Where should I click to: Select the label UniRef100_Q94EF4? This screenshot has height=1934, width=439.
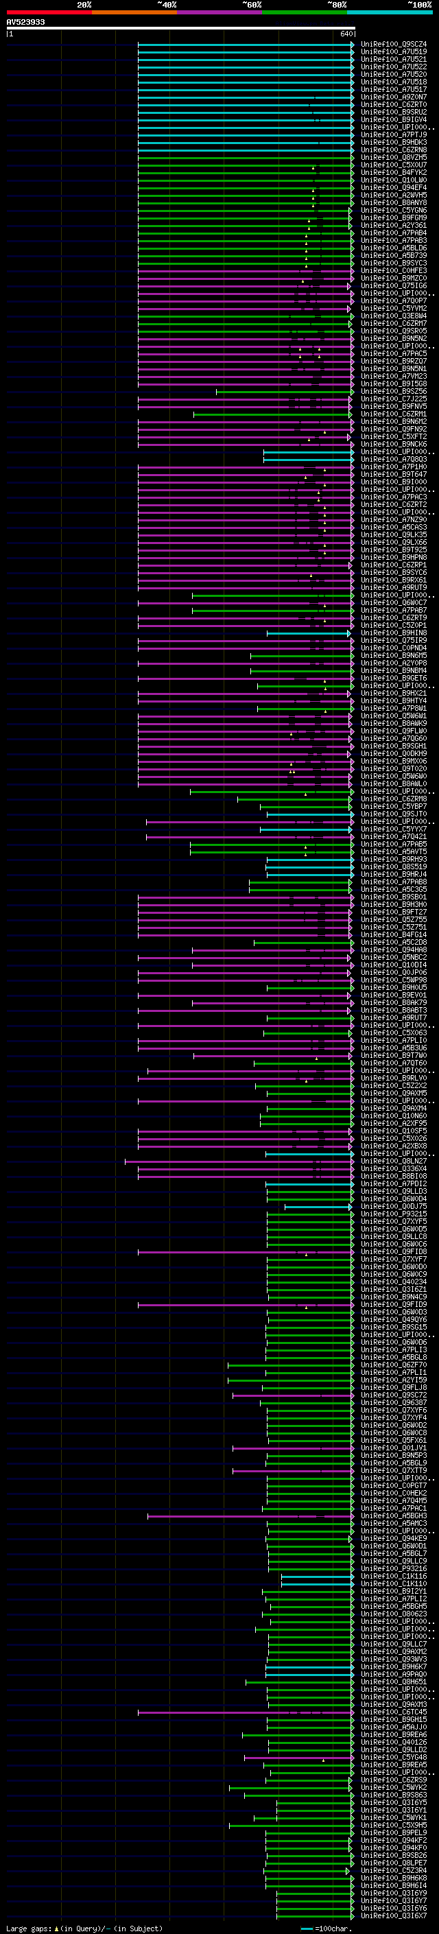click(393, 188)
